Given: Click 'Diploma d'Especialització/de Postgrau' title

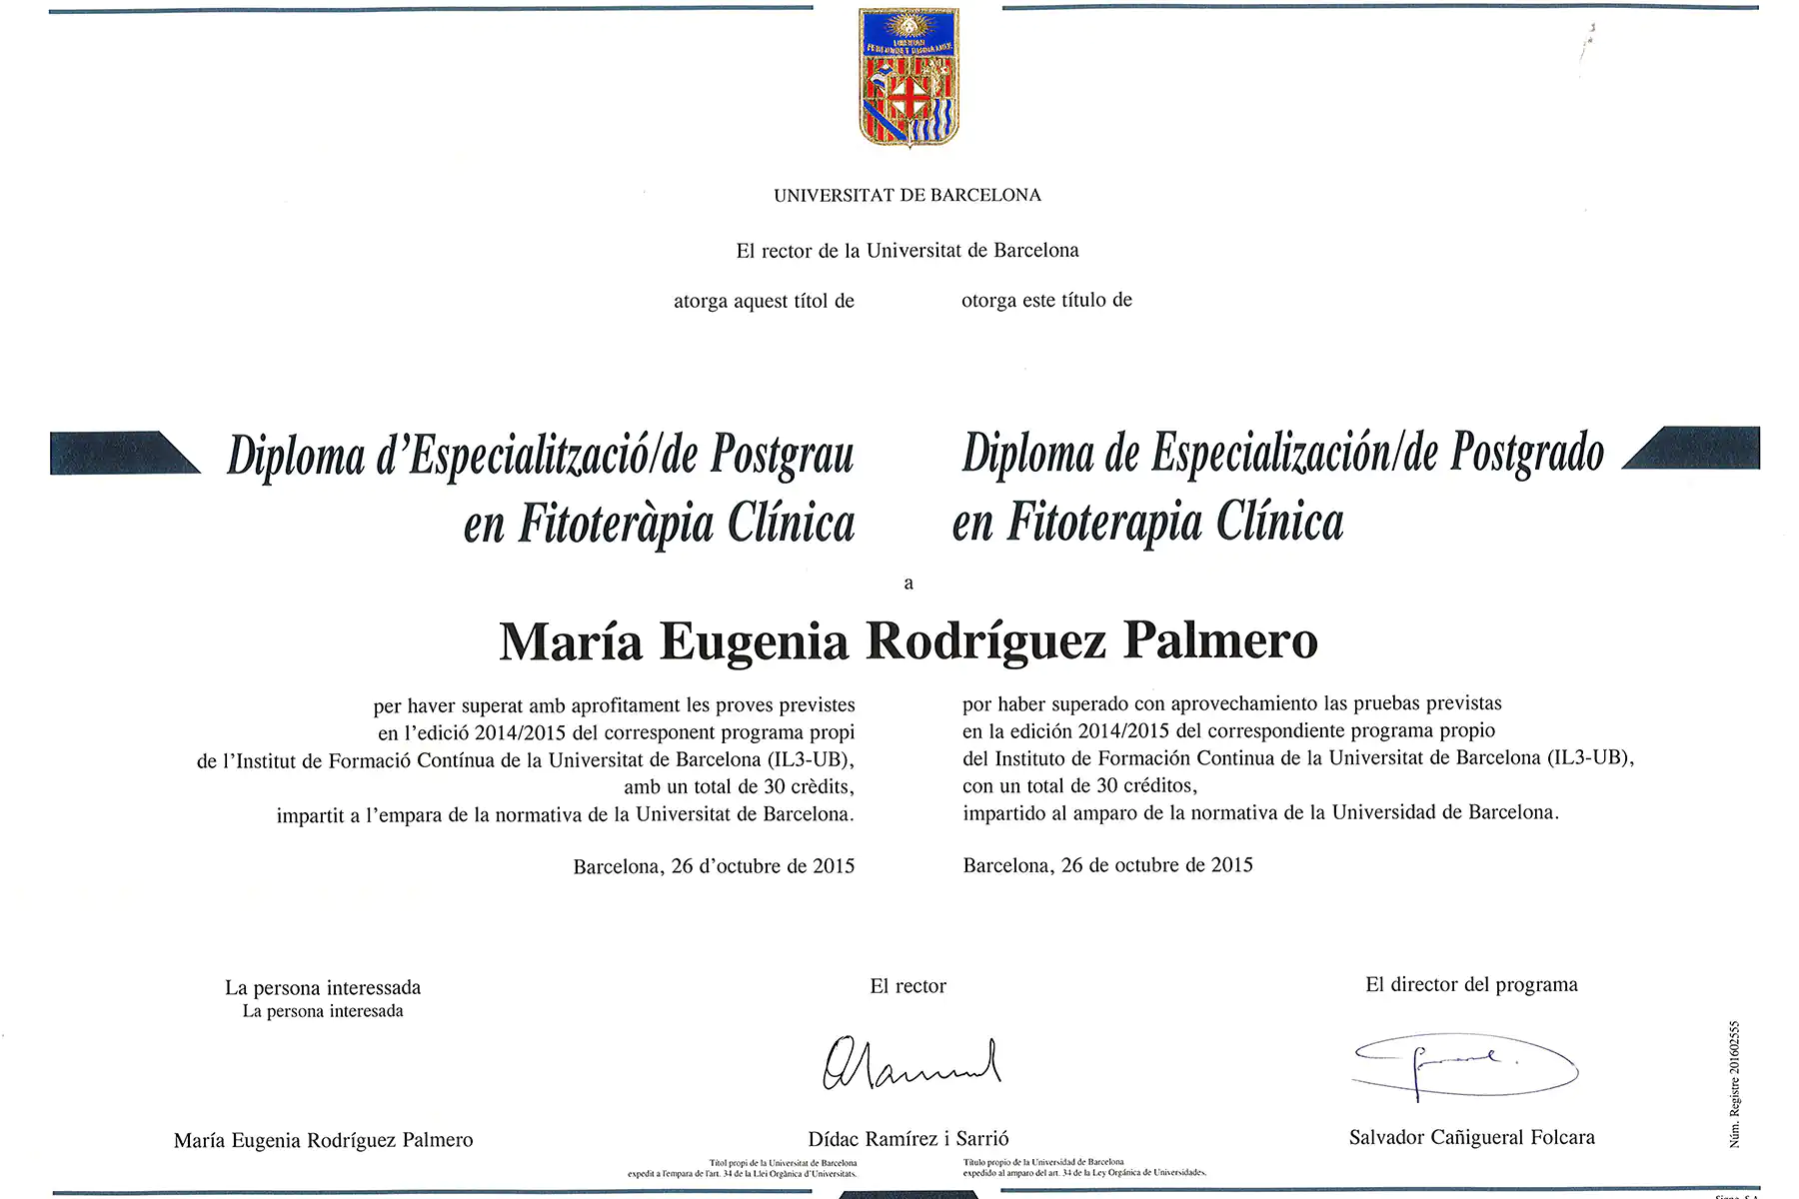Looking at the screenshot, I should click(x=541, y=455).
